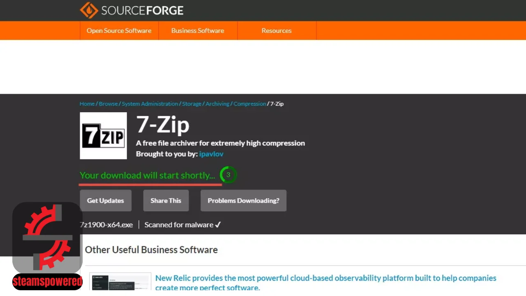Click the 7-Zip project title heading
This screenshot has width=526, height=296.
coord(163,125)
